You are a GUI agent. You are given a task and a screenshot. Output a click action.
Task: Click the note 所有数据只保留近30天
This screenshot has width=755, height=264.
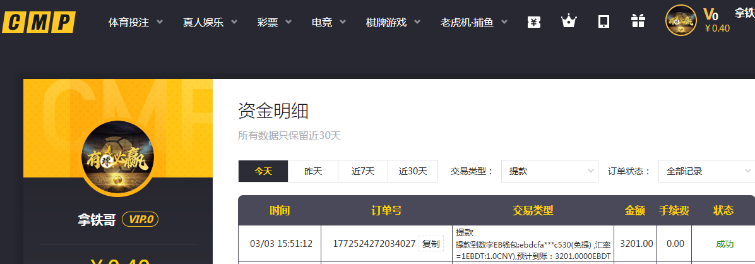coord(289,136)
